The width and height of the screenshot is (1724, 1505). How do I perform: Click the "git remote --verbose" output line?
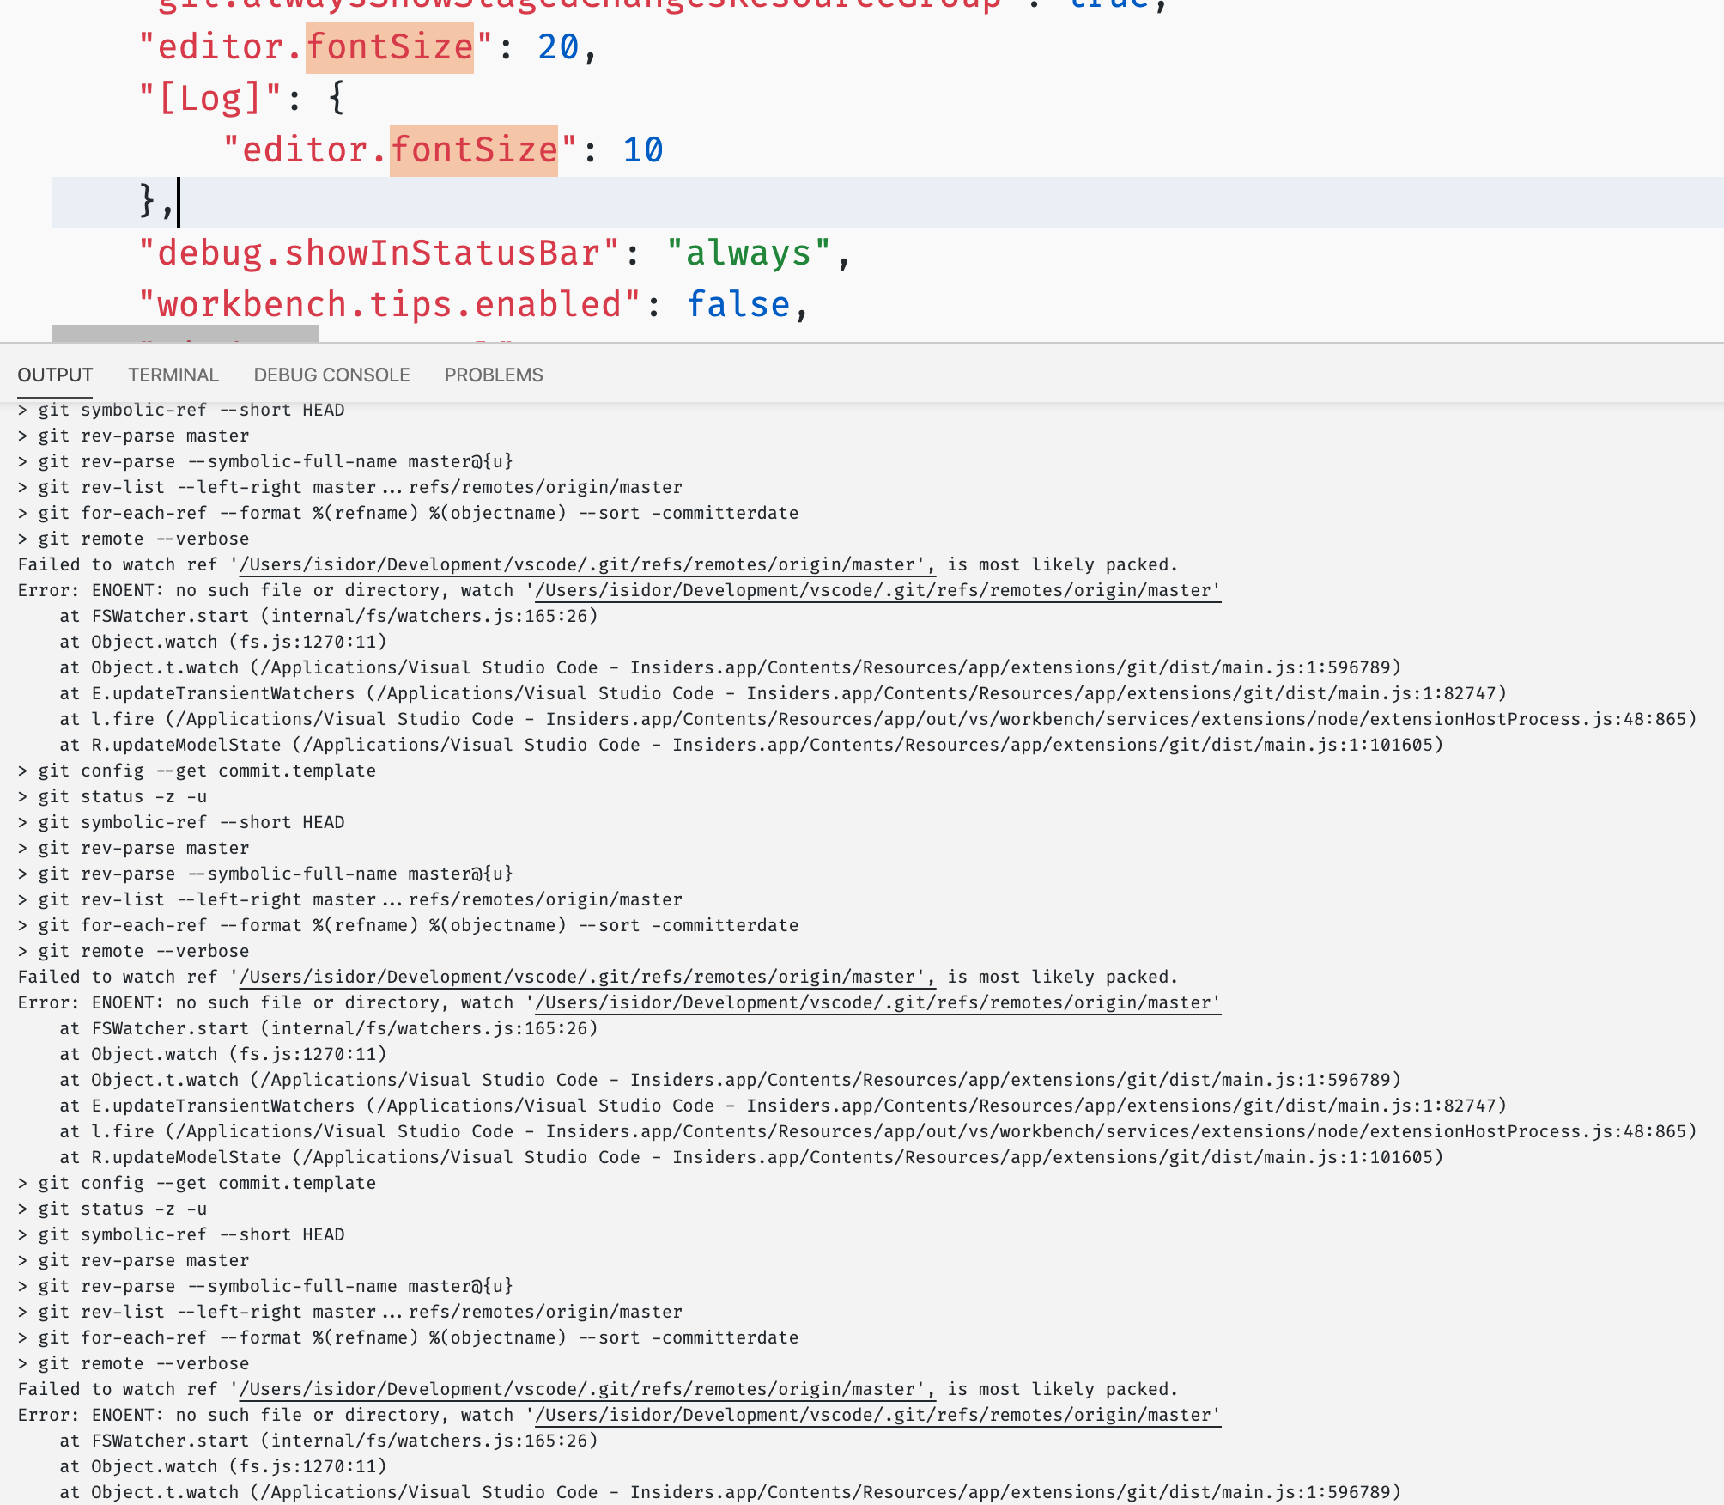(x=133, y=539)
